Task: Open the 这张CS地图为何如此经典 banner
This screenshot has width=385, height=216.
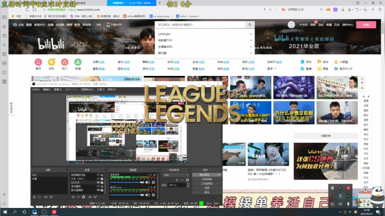Action: coord(326,161)
